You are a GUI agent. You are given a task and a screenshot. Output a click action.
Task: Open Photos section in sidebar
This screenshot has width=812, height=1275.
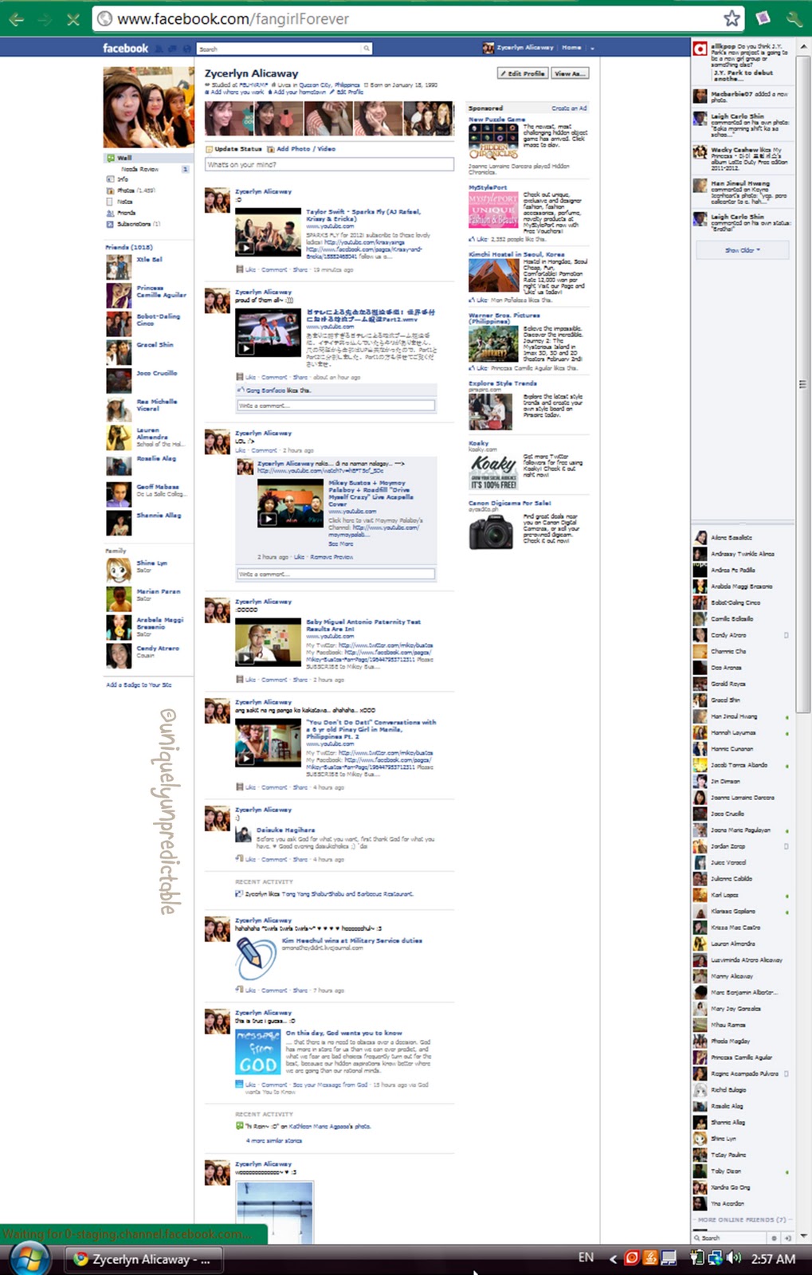[131, 190]
